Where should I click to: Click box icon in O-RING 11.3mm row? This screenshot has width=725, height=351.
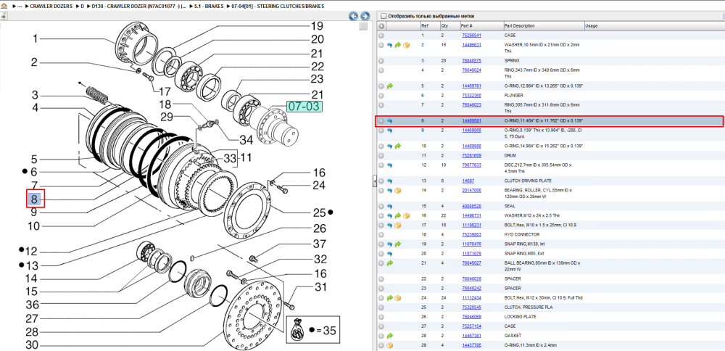(x=389, y=345)
